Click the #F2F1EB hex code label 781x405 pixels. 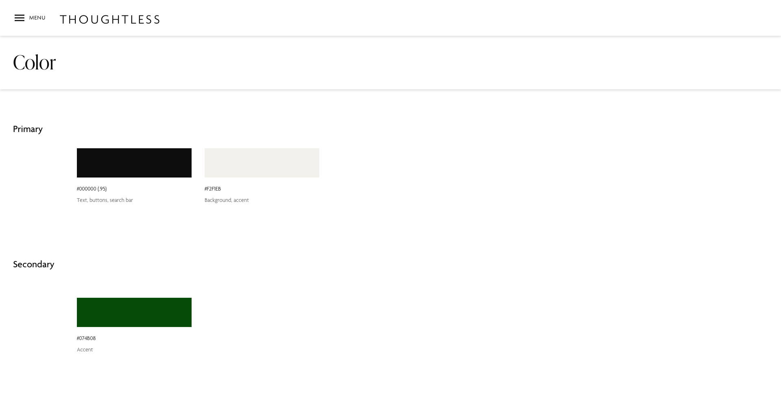[213, 189]
